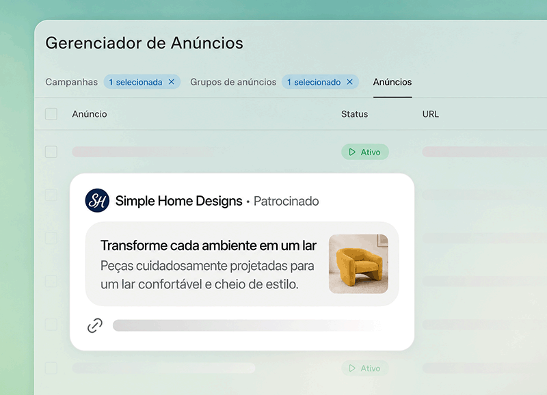Click the Status column header
Viewport: 547px width, 395px height.
354,114
